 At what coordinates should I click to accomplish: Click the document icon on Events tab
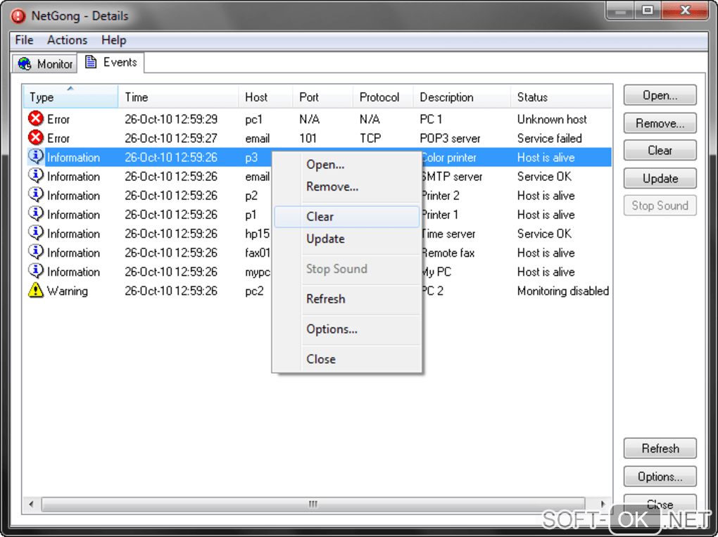91,62
